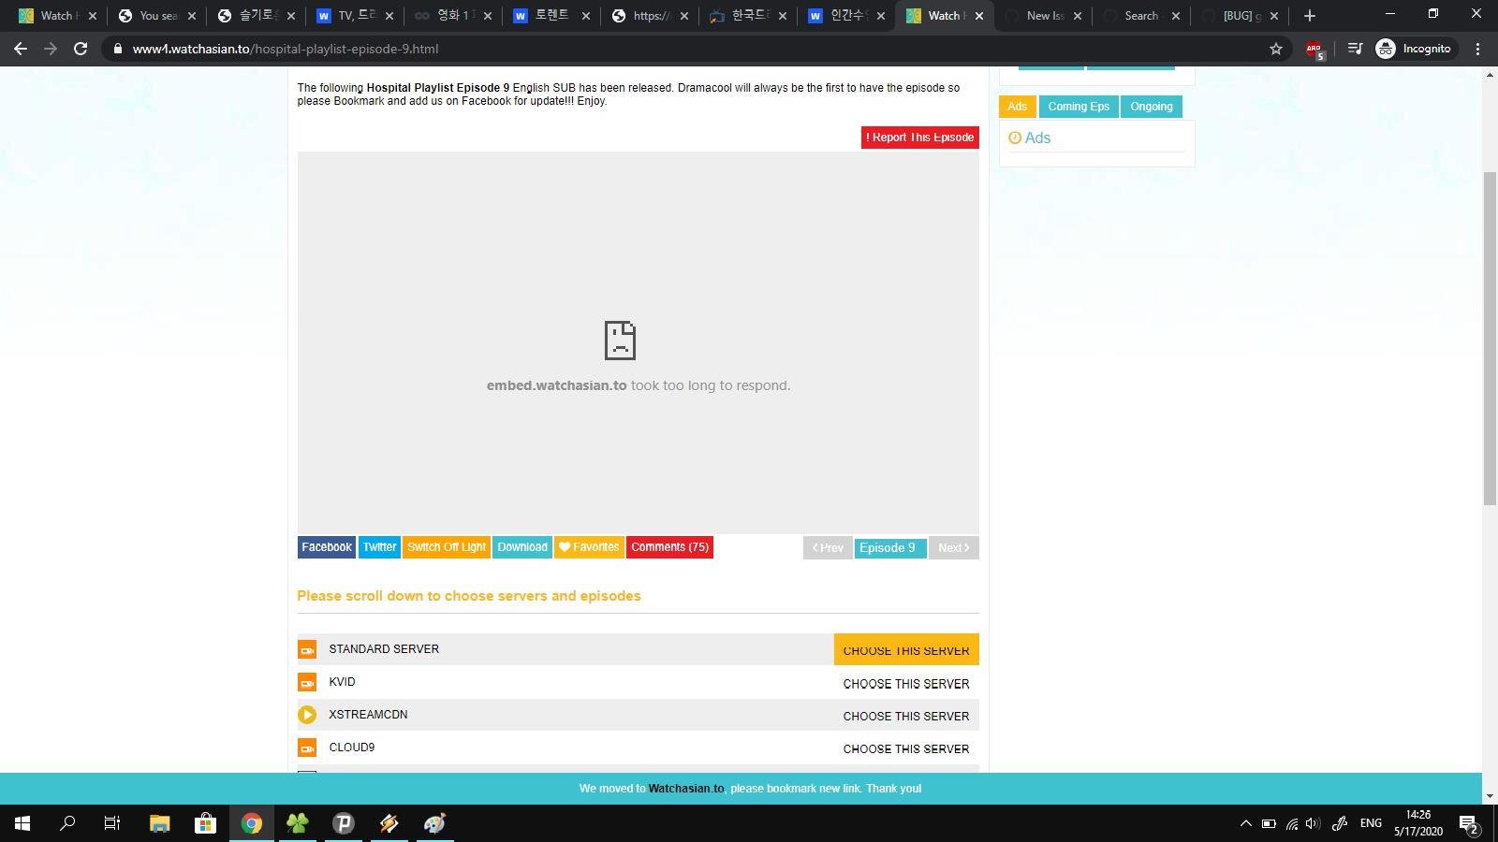Switch input language via ENG indicator
1498x842 pixels.
[1370, 823]
